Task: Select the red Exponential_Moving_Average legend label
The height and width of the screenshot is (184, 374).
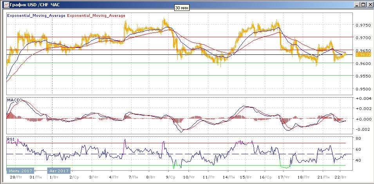Action: pyautogui.click(x=96, y=16)
